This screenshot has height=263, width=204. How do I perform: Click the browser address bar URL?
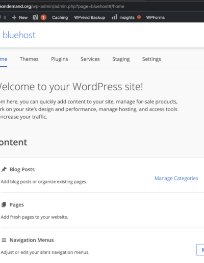point(62,7)
